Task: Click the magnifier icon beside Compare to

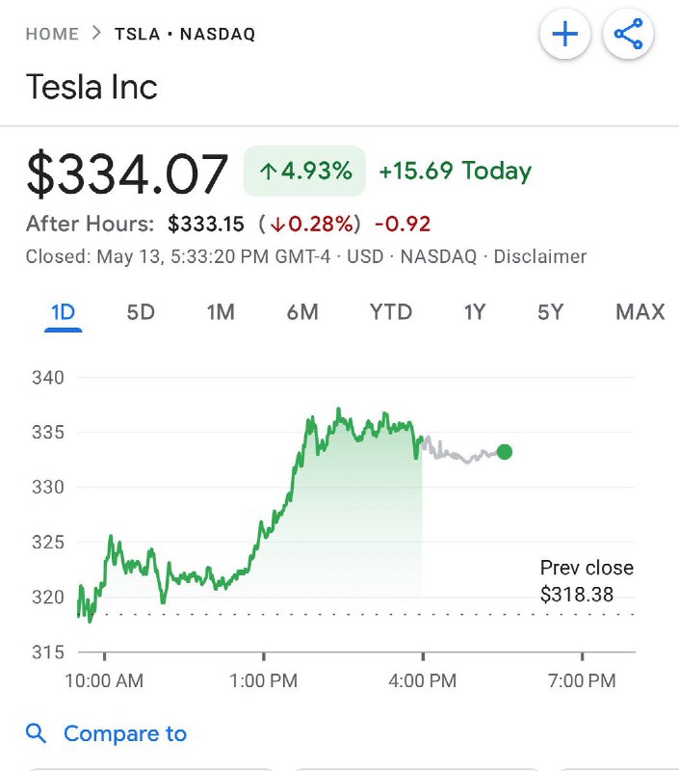Action: pos(37,733)
